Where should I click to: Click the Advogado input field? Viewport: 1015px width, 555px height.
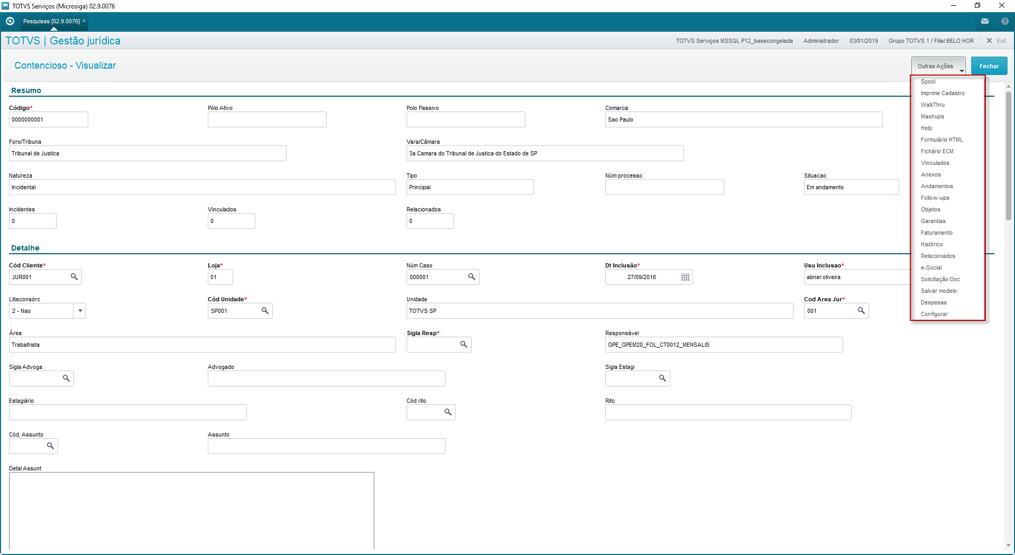point(327,378)
